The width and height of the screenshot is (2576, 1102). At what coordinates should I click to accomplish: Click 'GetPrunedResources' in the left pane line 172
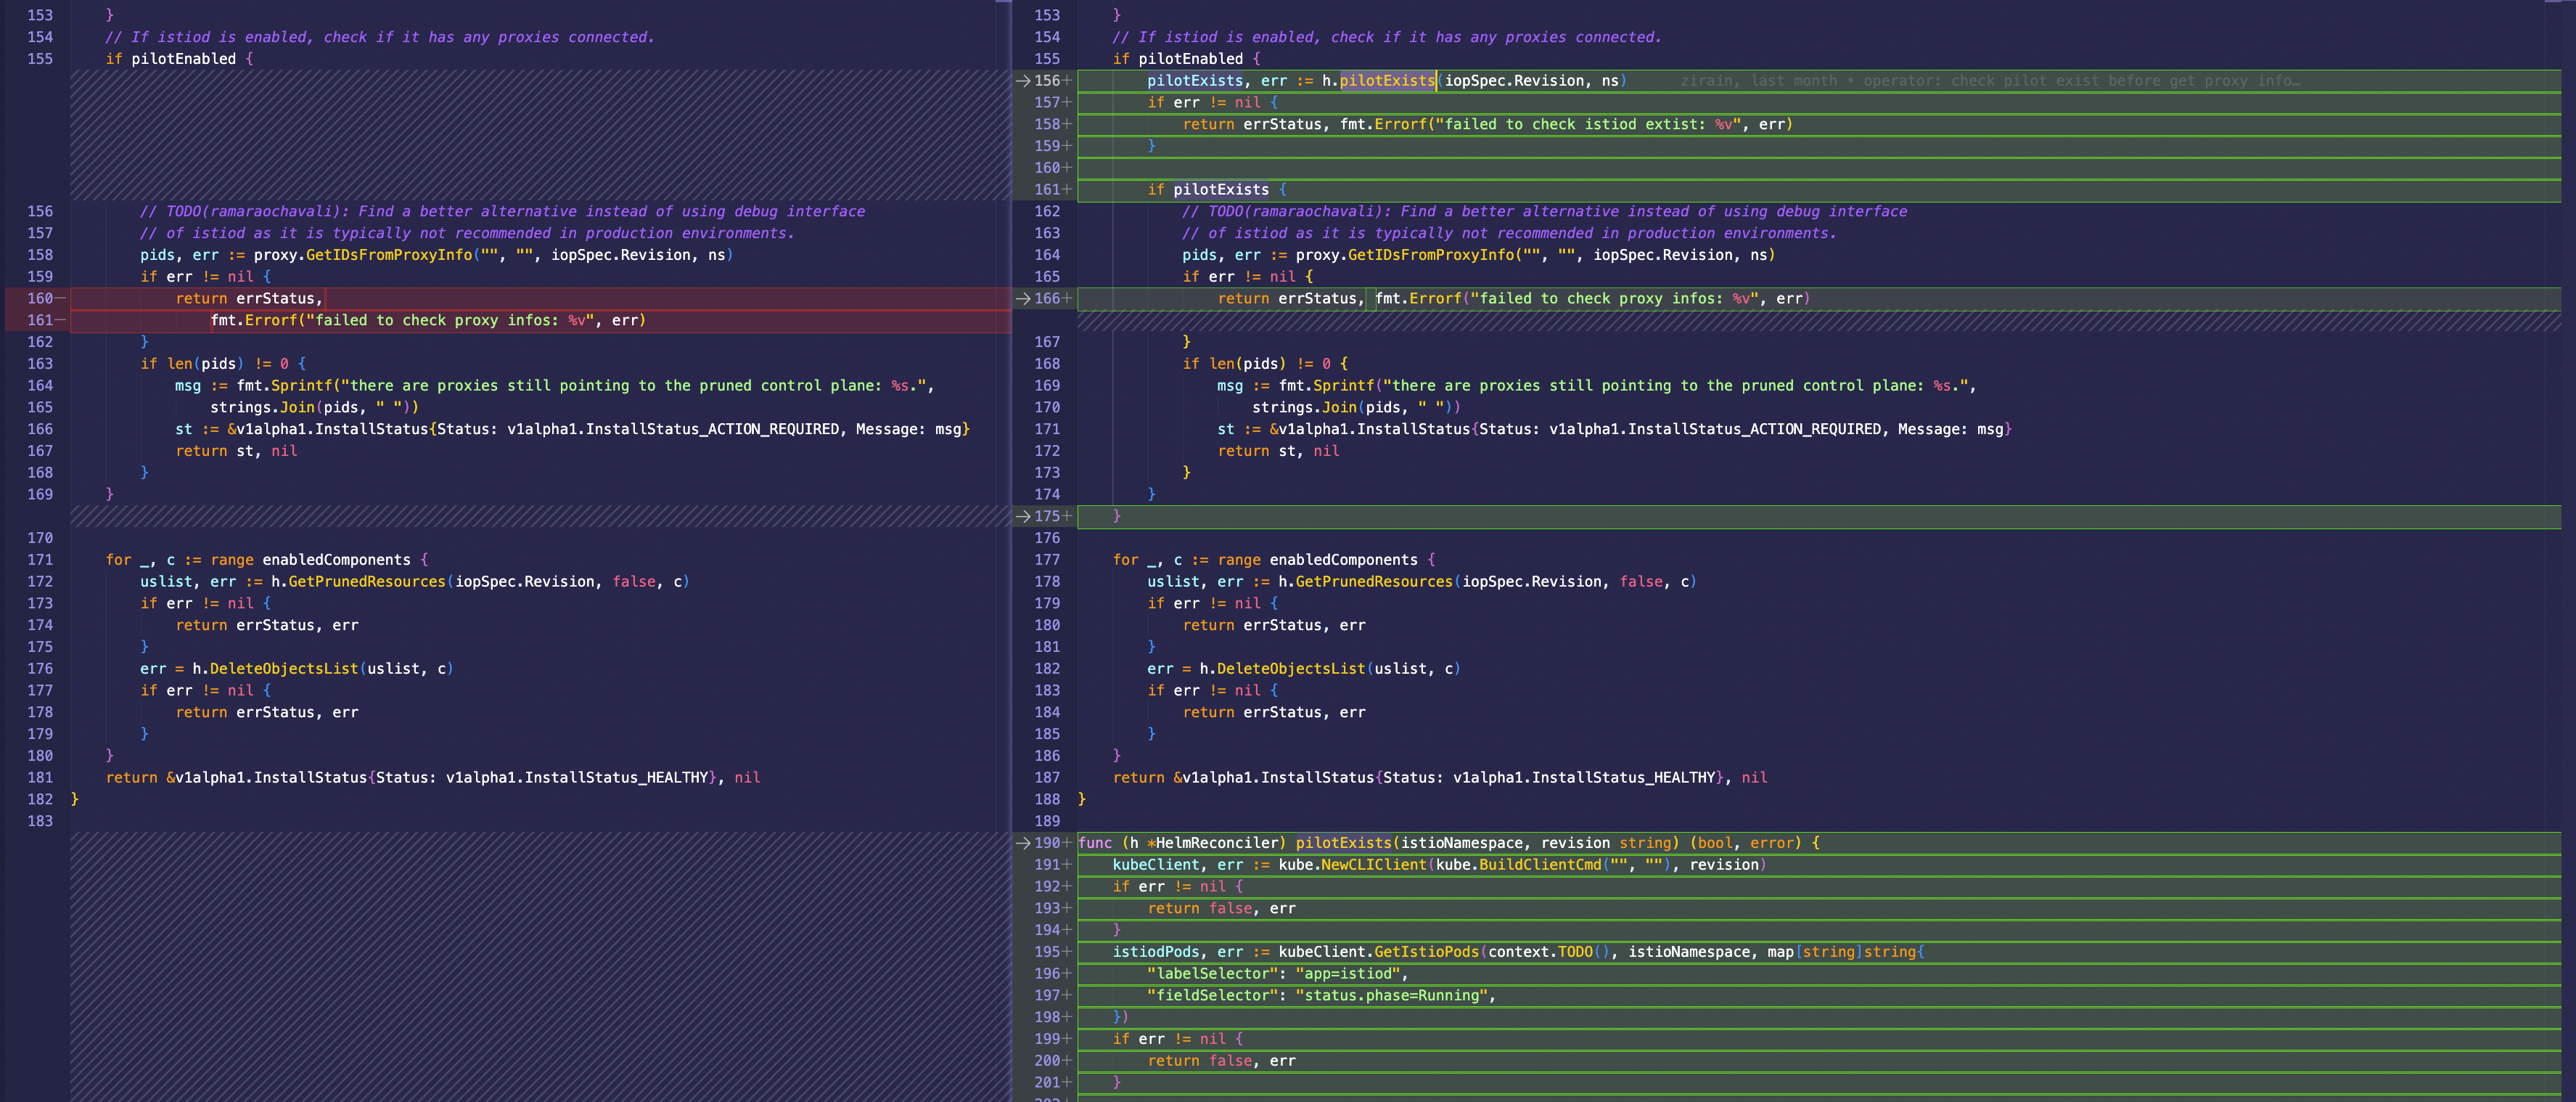(x=367, y=582)
